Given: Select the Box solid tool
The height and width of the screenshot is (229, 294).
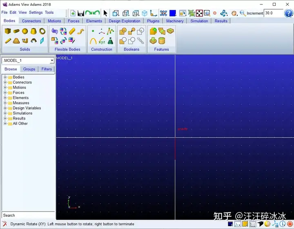Looking at the screenshot, I should pyautogui.click(x=8, y=31).
